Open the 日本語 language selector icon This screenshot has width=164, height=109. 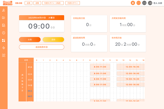[x=144, y=3]
